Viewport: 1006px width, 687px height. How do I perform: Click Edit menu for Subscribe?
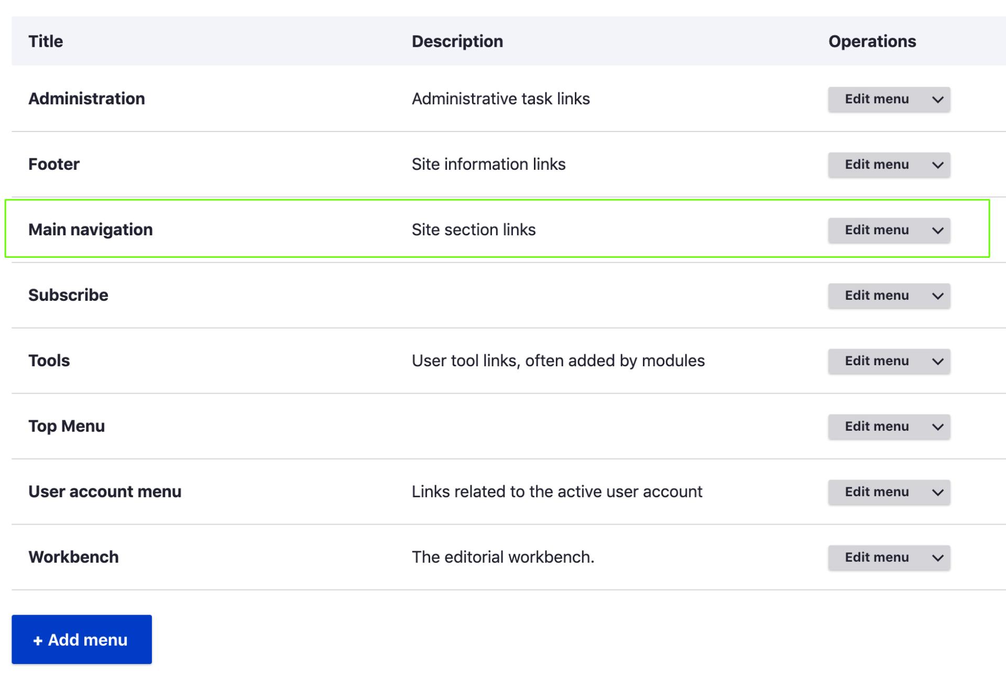(x=877, y=296)
